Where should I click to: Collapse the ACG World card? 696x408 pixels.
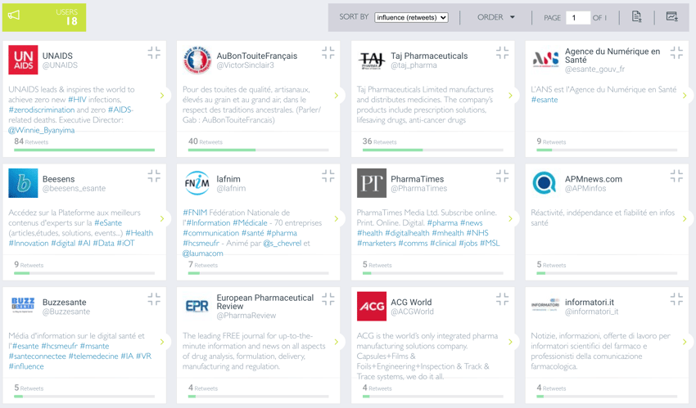click(x=502, y=299)
